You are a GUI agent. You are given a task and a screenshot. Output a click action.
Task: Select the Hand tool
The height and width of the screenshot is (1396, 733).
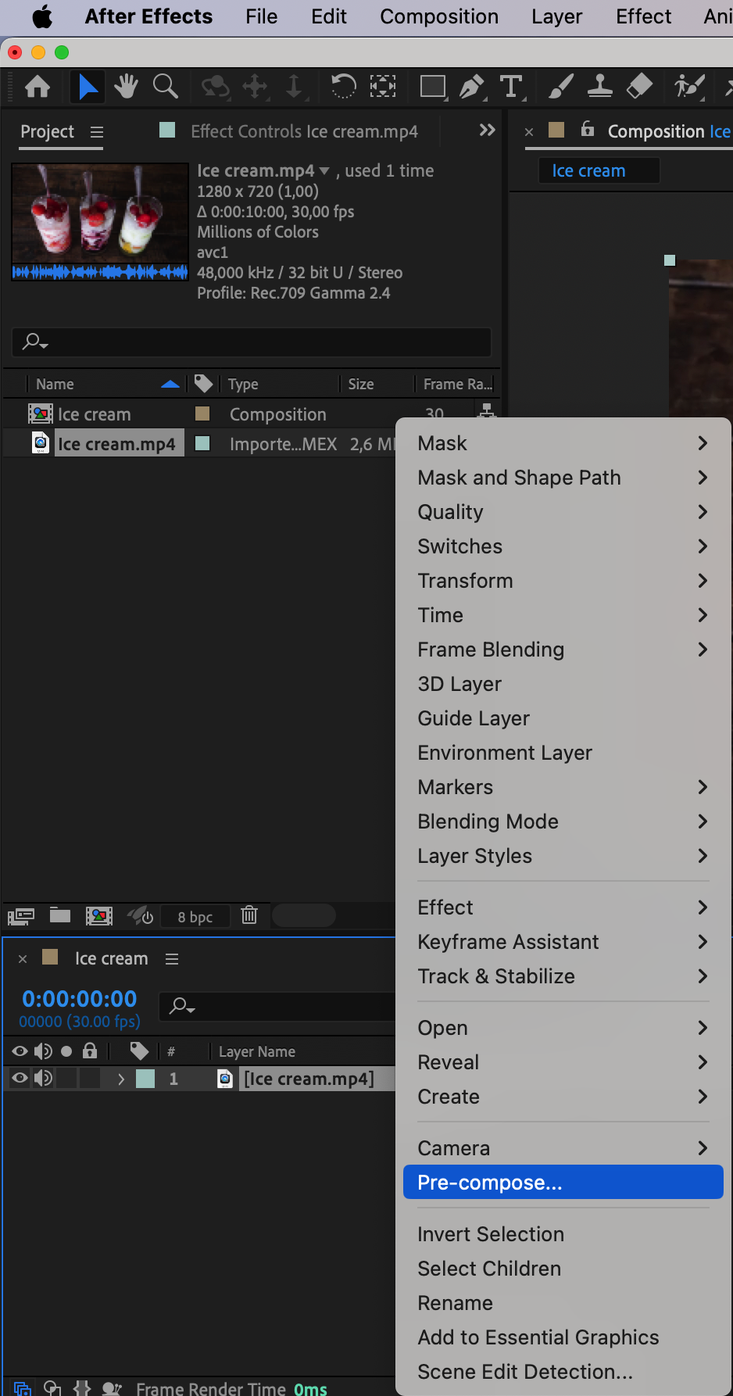pos(126,86)
